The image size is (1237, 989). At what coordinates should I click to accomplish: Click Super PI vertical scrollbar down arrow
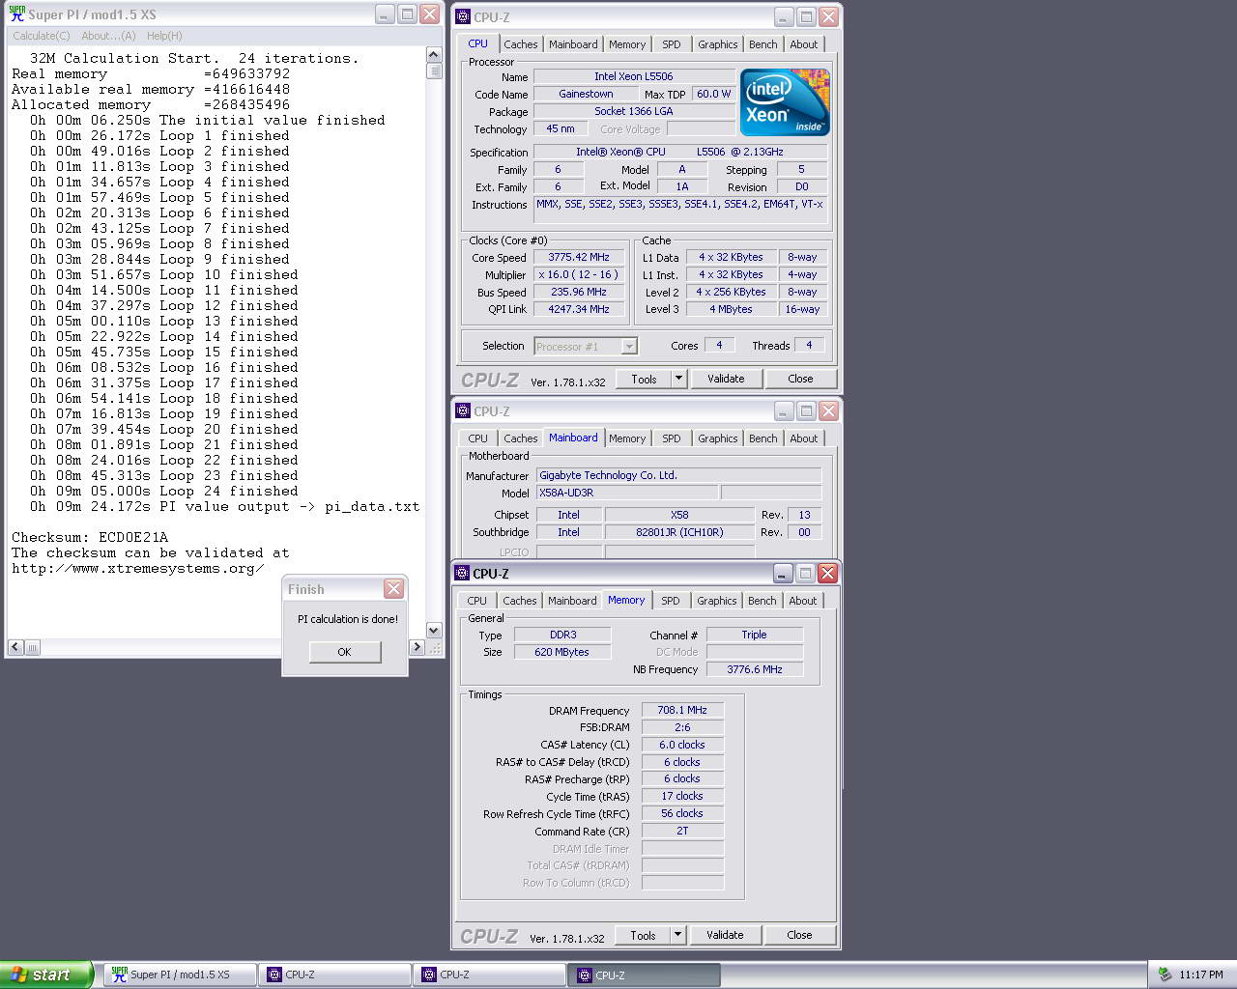pyautogui.click(x=434, y=631)
